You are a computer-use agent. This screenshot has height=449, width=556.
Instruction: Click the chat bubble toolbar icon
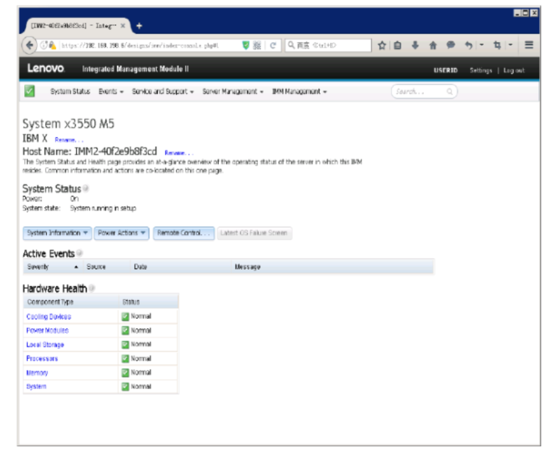(451, 45)
